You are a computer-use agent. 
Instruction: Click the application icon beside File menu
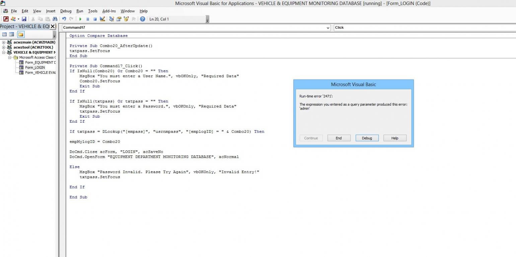click(5, 11)
